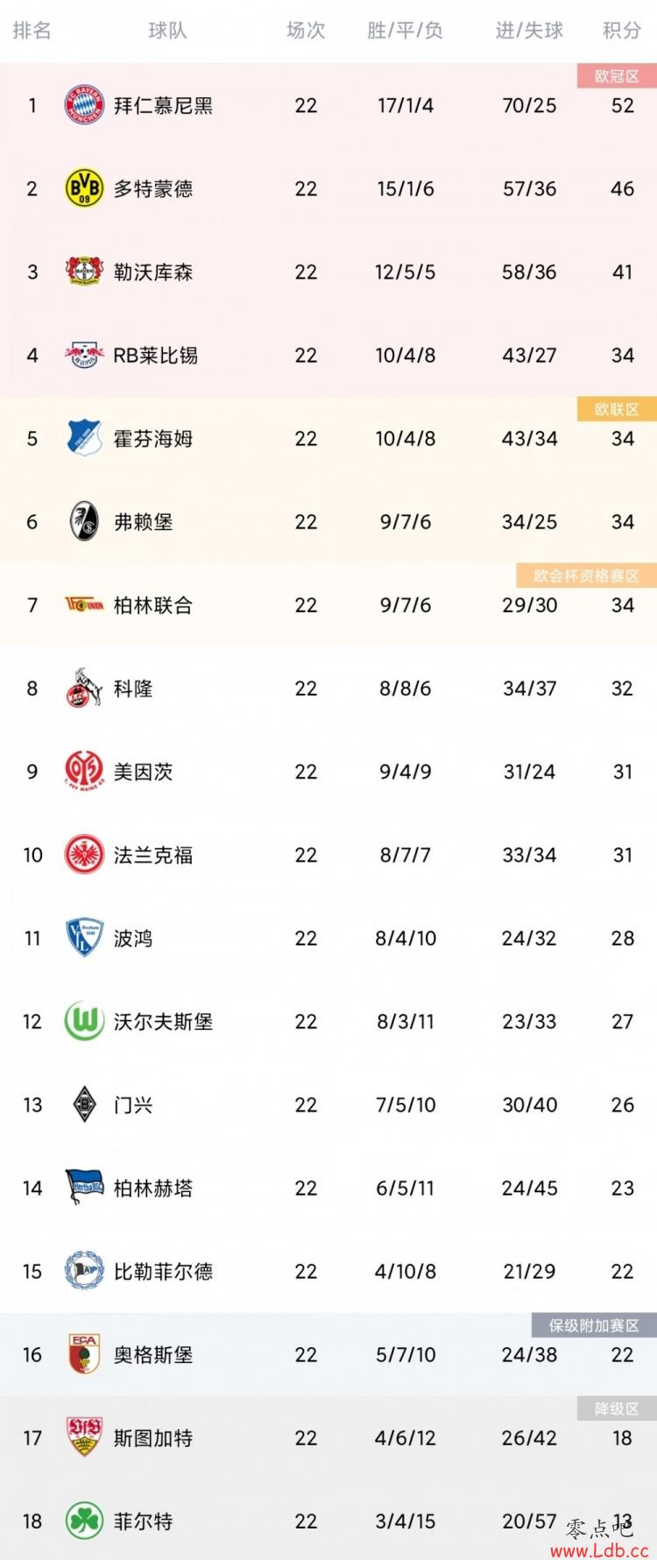Select the Bayer Leverkusen crest icon

[85, 272]
